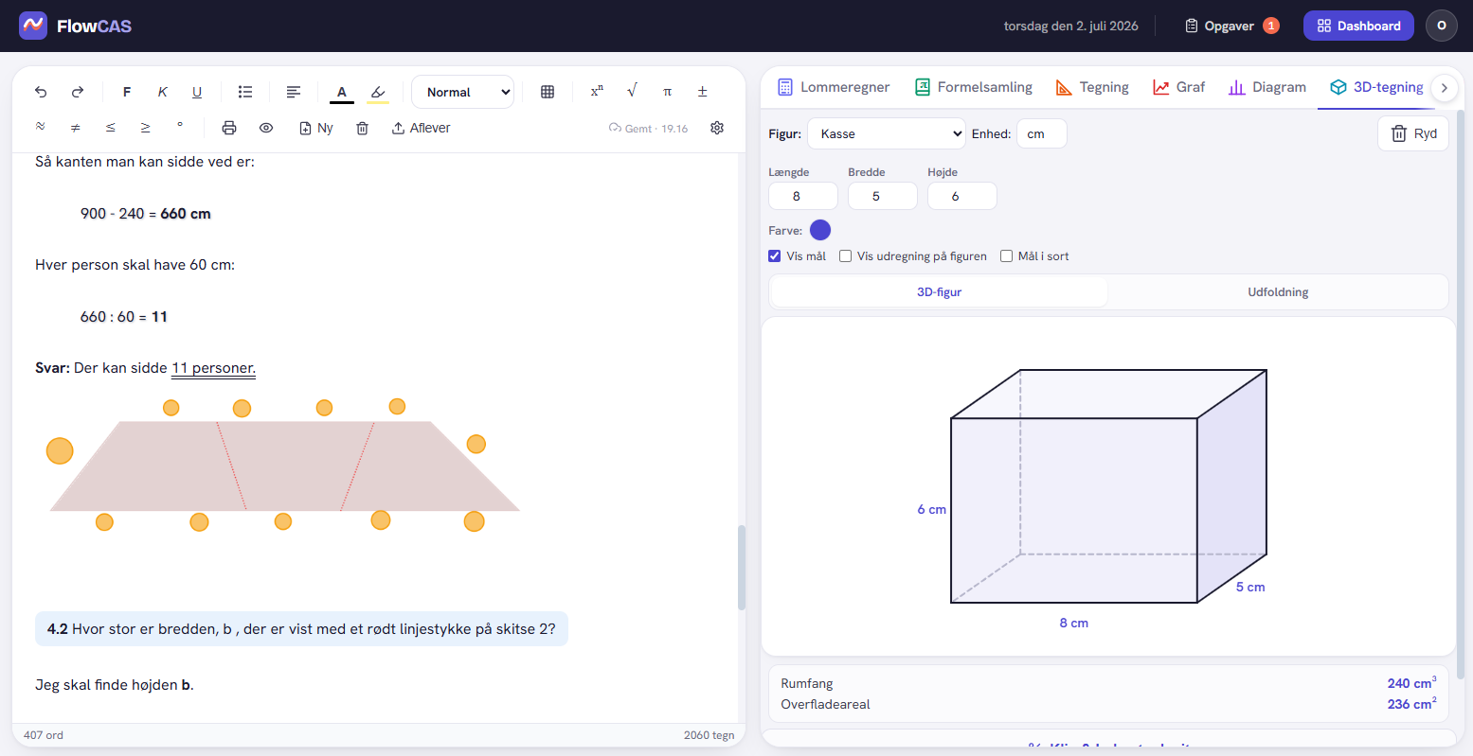Enable the Mål i sort checkbox
Viewport: 1473px width, 756px height.
pyautogui.click(x=1007, y=256)
